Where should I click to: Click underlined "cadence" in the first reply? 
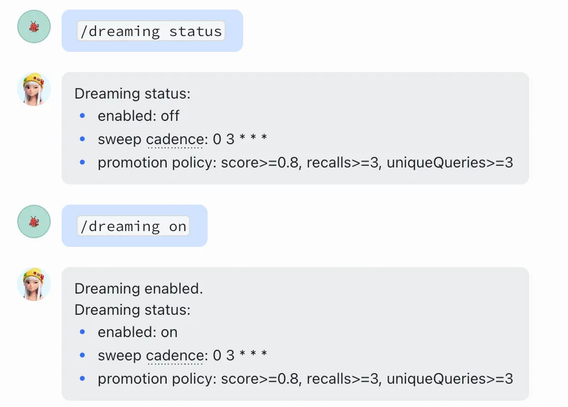click(175, 139)
